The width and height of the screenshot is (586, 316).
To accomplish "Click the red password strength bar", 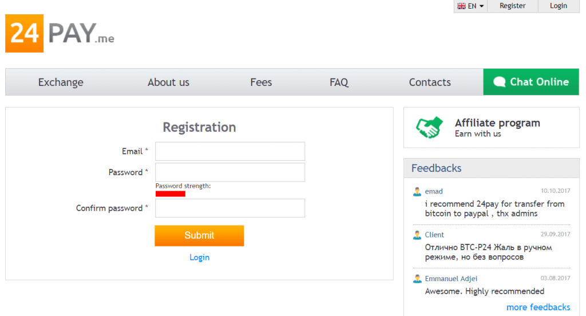I will pyautogui.click(x=171, y=193).
